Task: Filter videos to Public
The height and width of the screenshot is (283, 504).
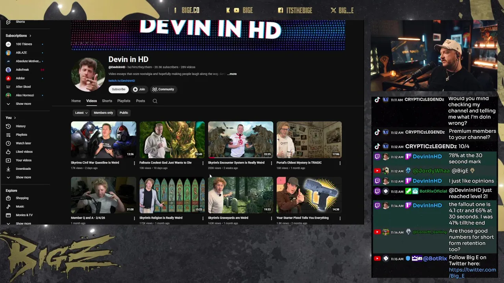Action: coord(124,113)
